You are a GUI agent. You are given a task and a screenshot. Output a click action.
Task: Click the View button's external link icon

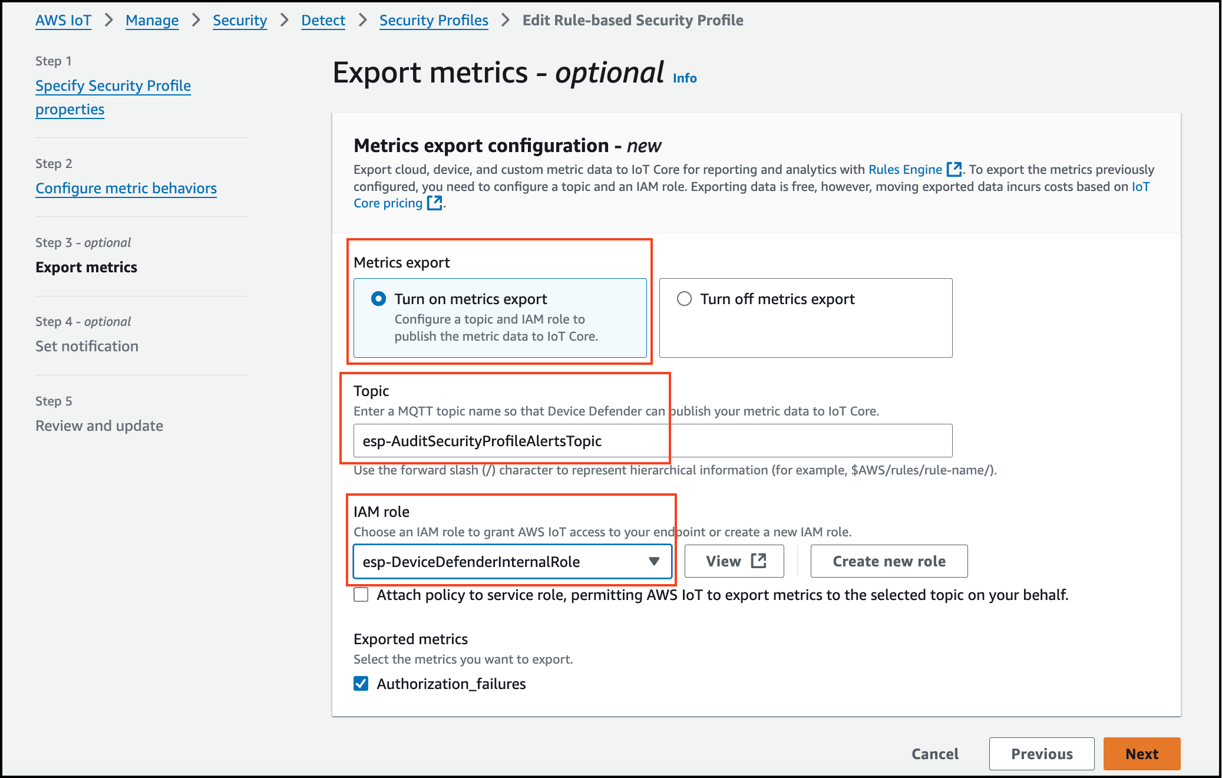tap(759, 561)
